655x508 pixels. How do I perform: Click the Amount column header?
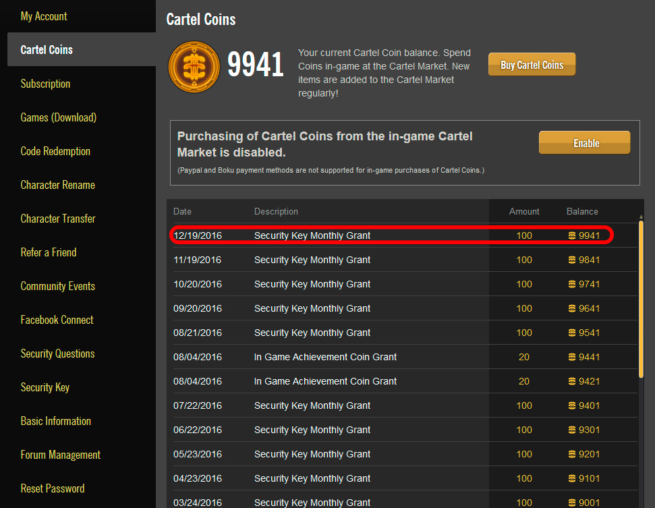tap(524, 211)
